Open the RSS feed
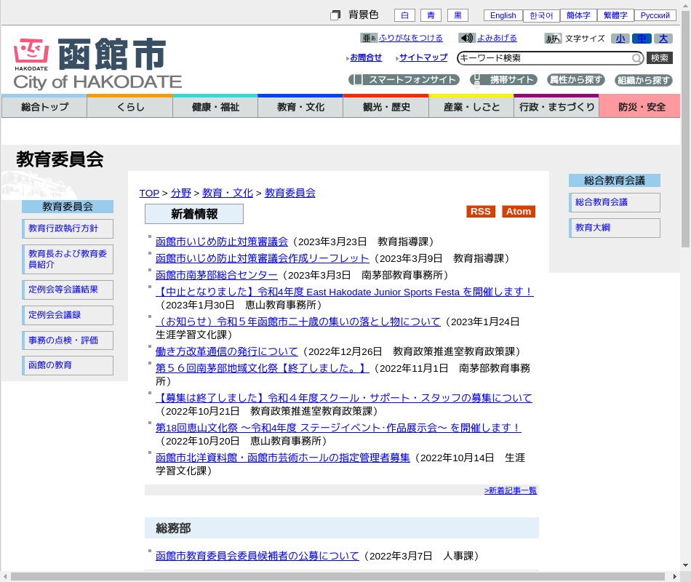 coord(480,212)
